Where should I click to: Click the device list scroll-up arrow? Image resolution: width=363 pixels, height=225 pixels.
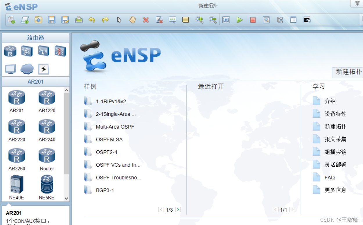coord(67,90)
